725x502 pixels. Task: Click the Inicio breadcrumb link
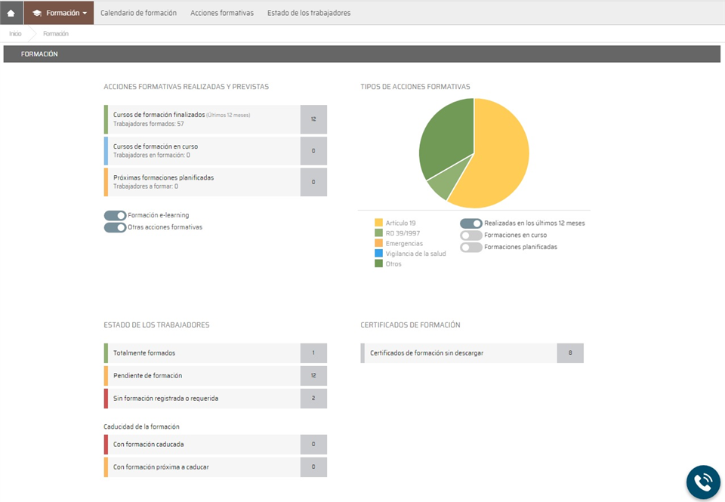(15, 34)
